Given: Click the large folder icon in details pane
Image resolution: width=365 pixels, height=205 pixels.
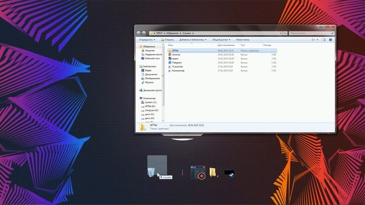Looking at the screenshot, I should (143, 127).
